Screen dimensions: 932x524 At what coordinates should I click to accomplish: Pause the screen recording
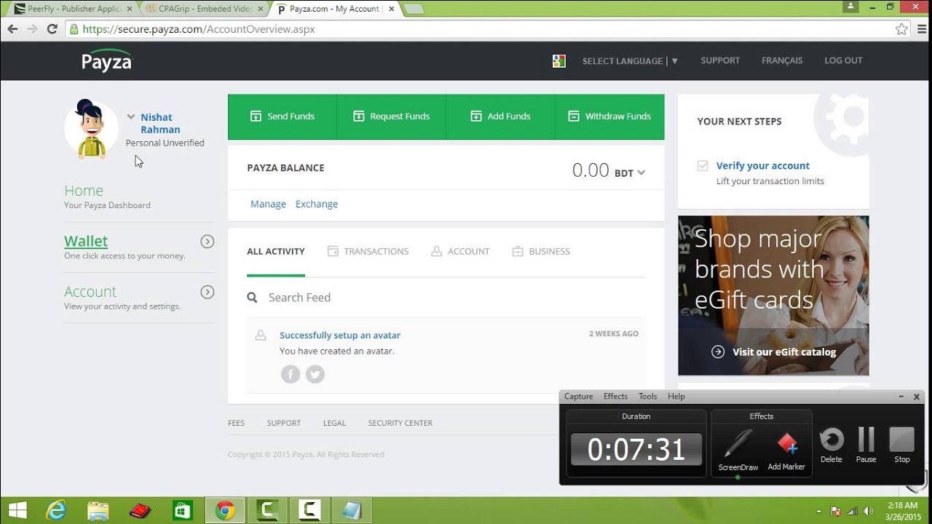pos(866,445)
